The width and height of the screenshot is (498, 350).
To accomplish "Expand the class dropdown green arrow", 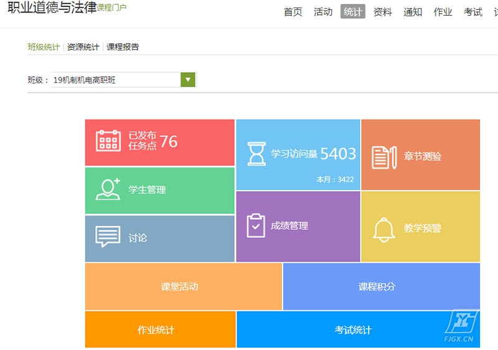I will 188,80.
